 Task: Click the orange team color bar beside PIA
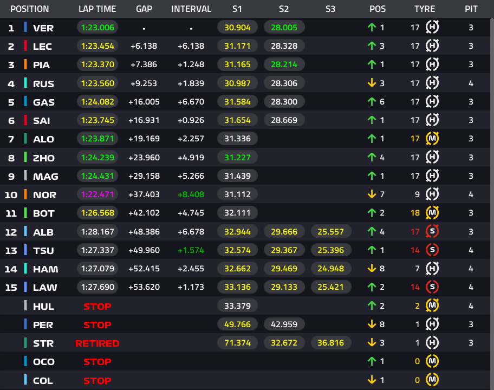[x=25, y=64]
